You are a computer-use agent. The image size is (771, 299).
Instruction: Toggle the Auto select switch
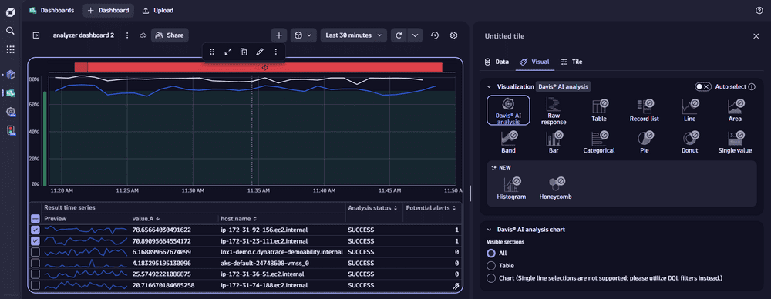pos(702,86)
